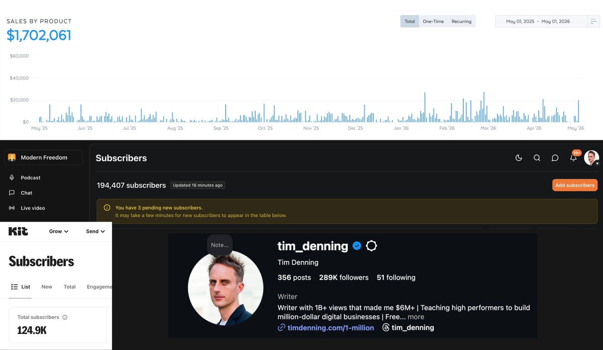The height and width of the screenshot is (350, 603).
Task: Click the Mar '26 axis label on chart
Action: [x=488, y=128]
